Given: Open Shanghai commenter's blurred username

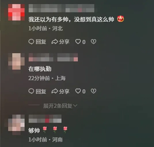Looking at the screenshot, I should click(x=53, y=58).
